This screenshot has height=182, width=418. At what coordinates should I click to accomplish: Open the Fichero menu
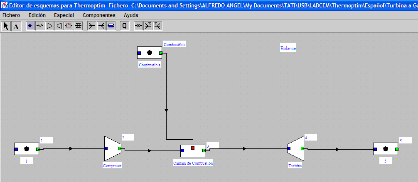(11, 15)
